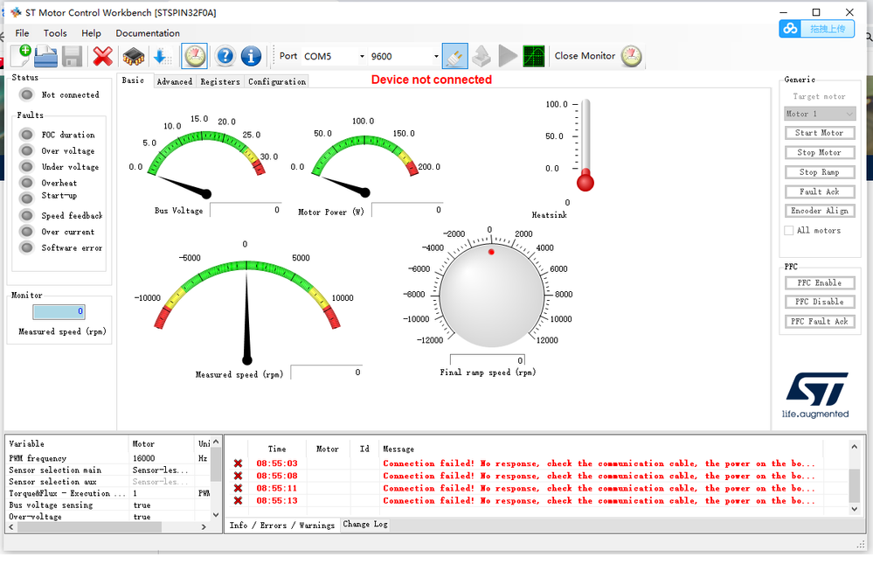Open the Documentation menu
This screenshot has width=873, height=571.
point(148,33)
